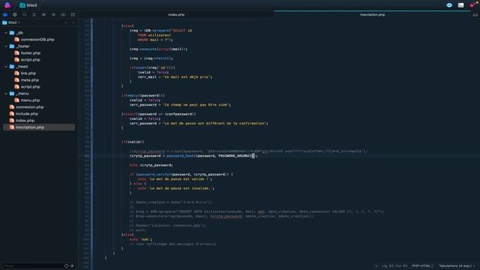Collapse the _head folder
The width and height of the screenshot is (480, 270).
[x=6, y=67]
